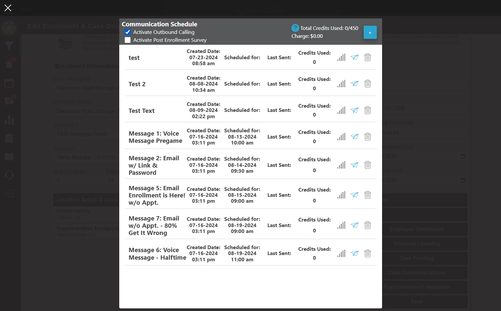The image size is (501, 311).
Task: Delete Message 1 Voice Message Pregame
Action: pyautogui.click(x=368, y=137)
